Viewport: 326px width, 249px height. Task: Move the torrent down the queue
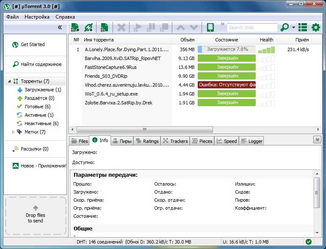point(194,27)
